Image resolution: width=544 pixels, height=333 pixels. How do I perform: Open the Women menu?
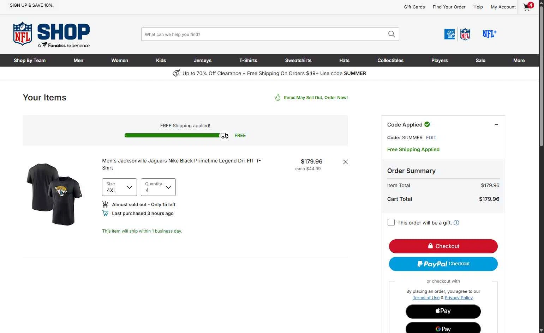(x=120, y=60)
